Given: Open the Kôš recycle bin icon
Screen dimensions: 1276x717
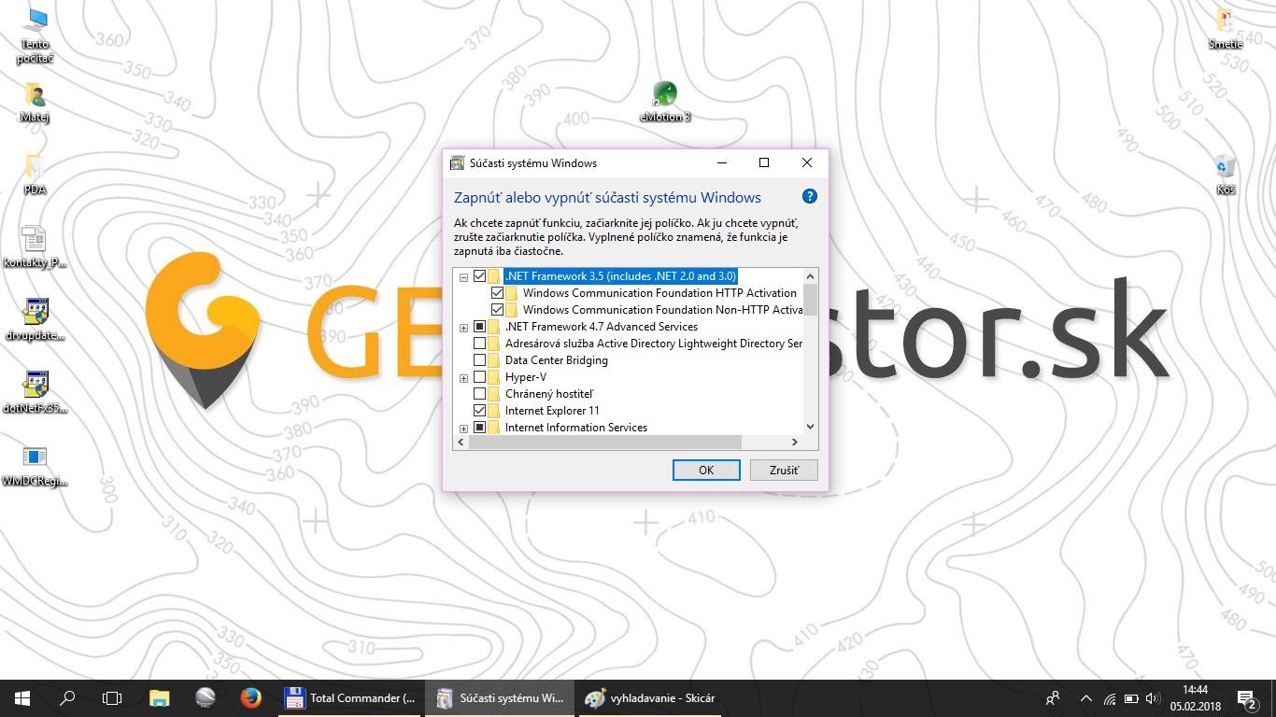Looking at the screenshot, I should point(1226,174).
